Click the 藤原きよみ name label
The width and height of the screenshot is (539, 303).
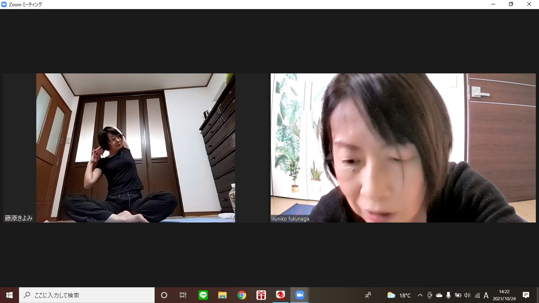(19, 218)
